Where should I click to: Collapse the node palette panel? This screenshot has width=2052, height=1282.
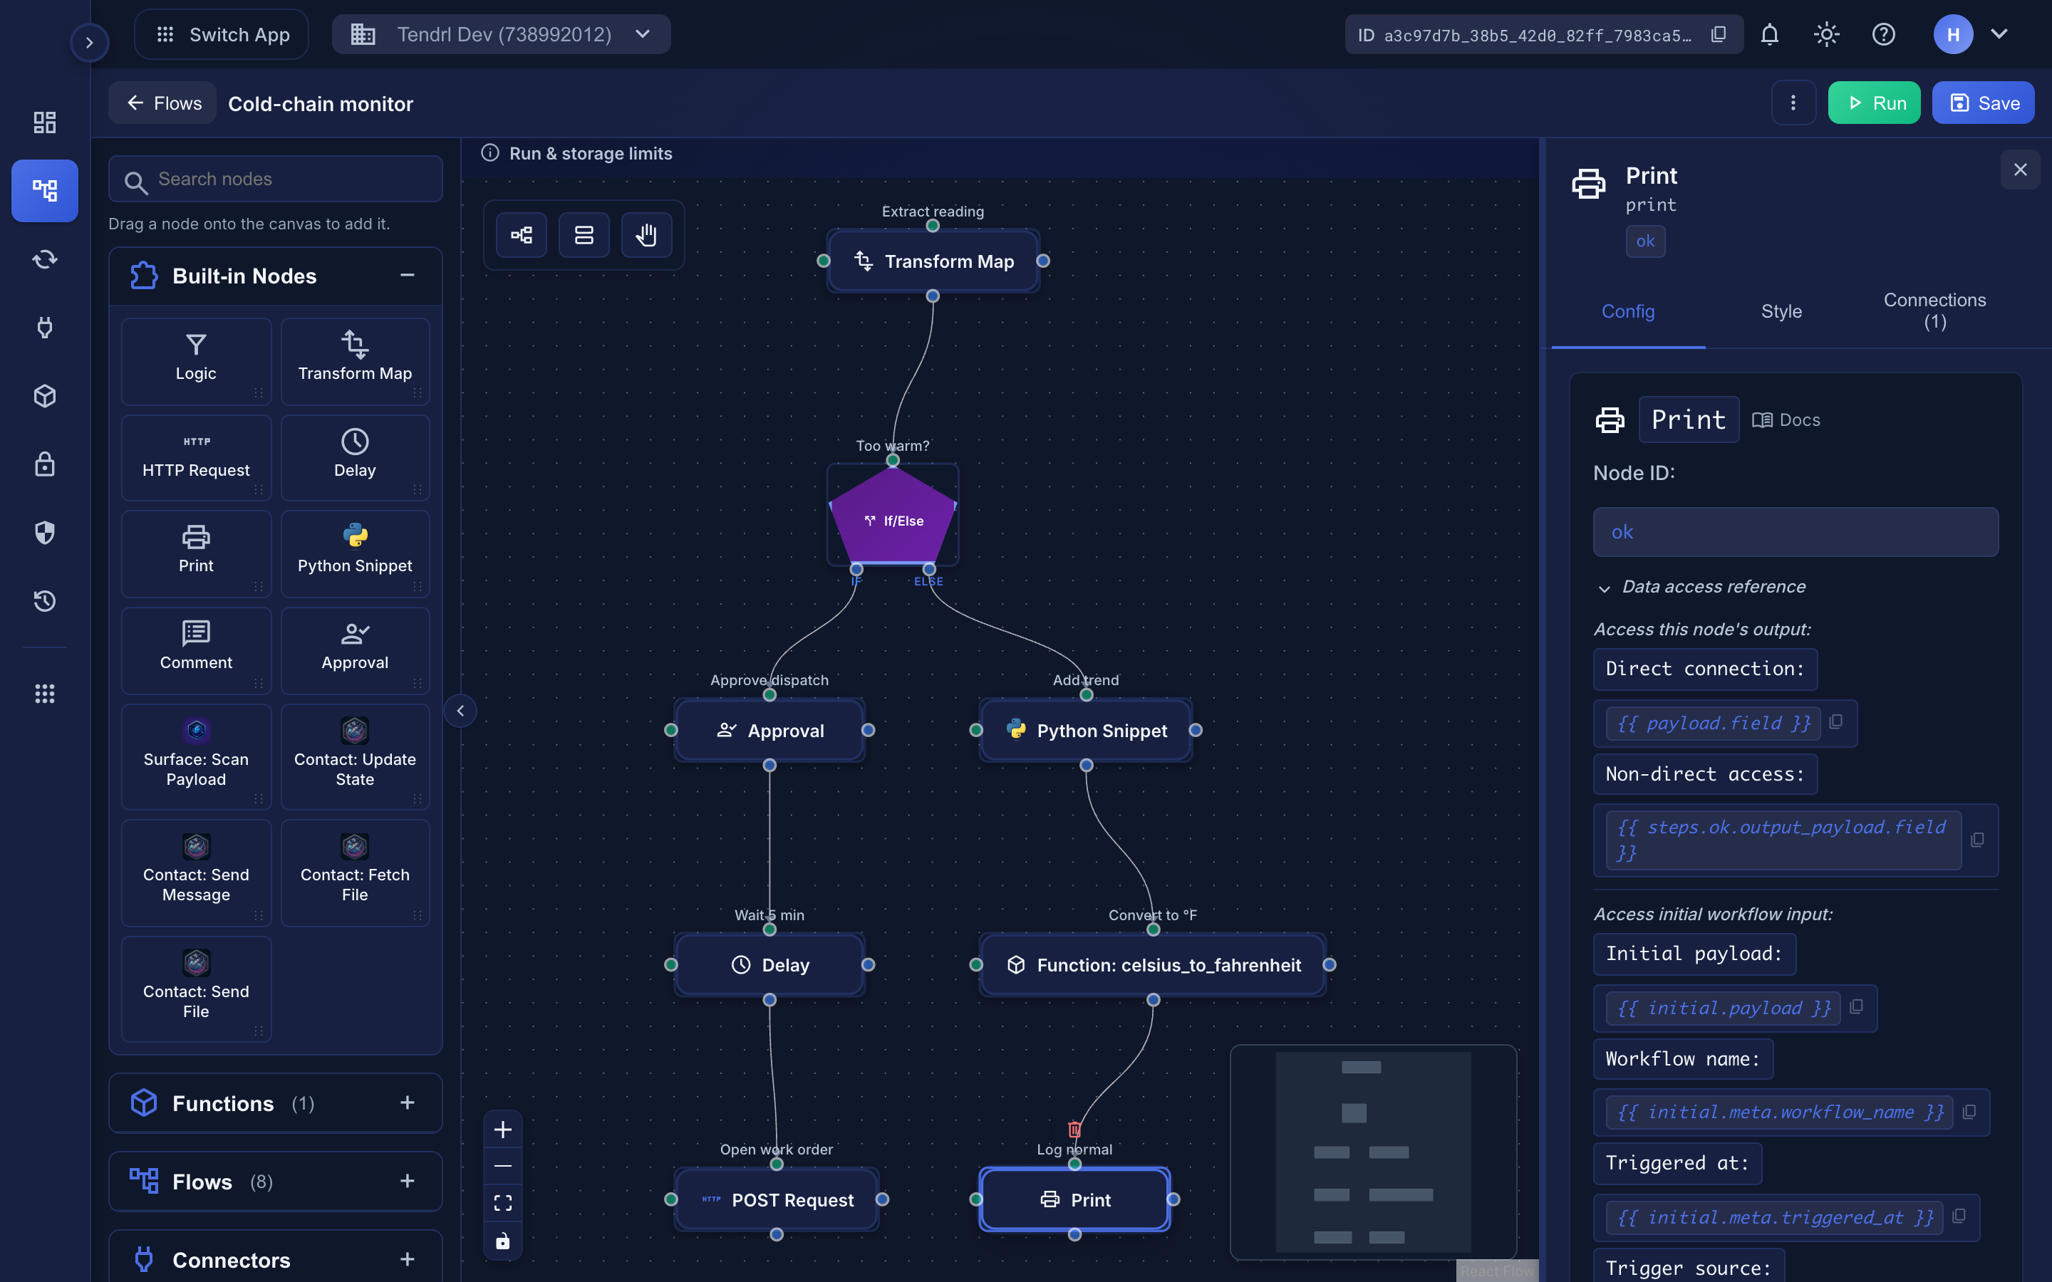tap(460, 711)
